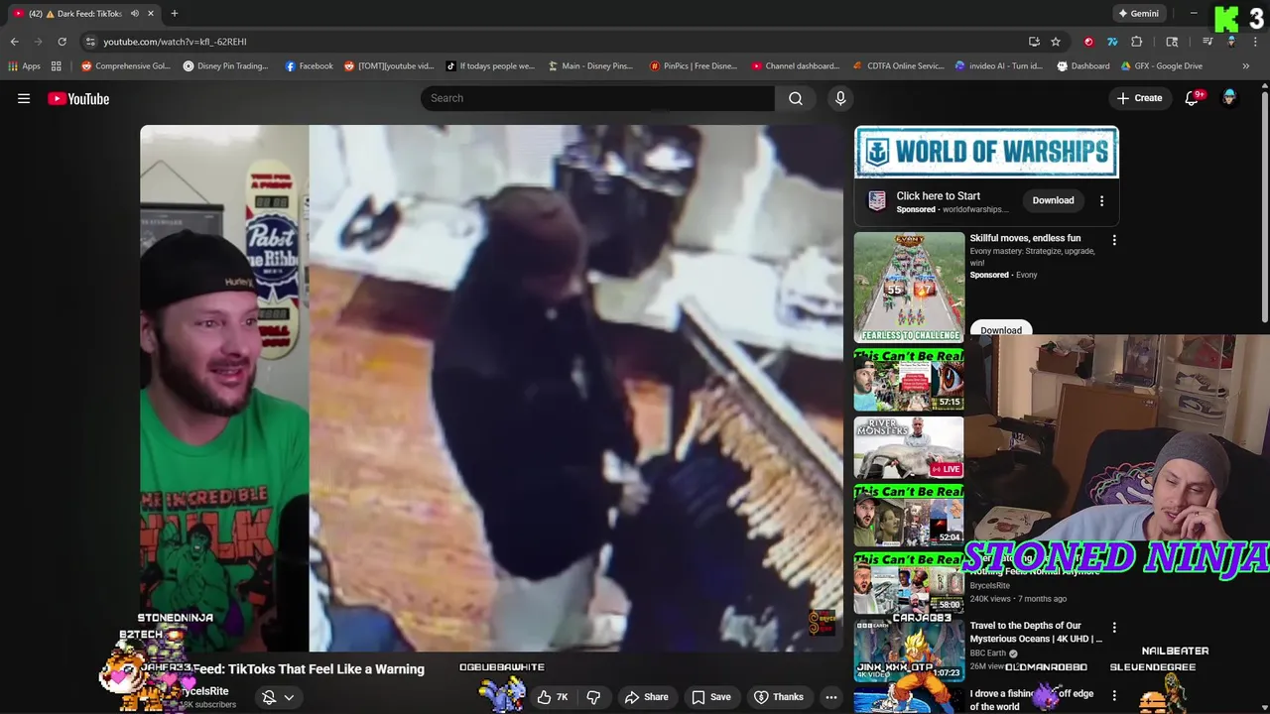Open Travel to the Depths video title
Screen dimensions: 1270x714
click(1035, 632)
